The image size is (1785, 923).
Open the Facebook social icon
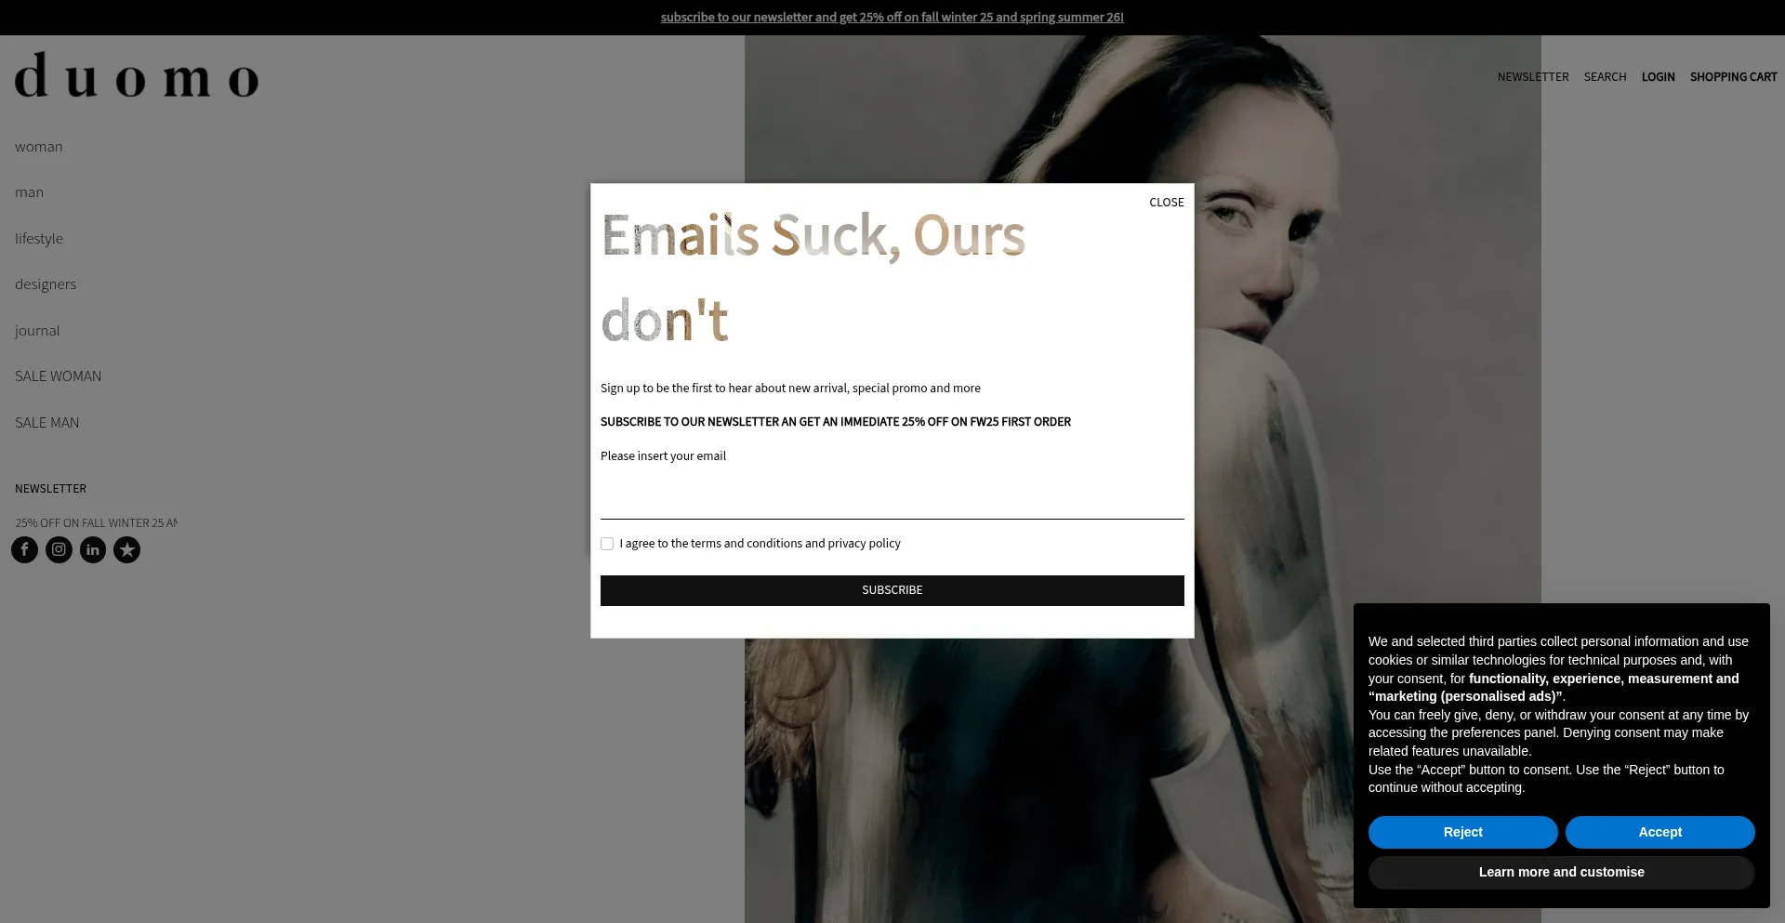click(25, 550)
